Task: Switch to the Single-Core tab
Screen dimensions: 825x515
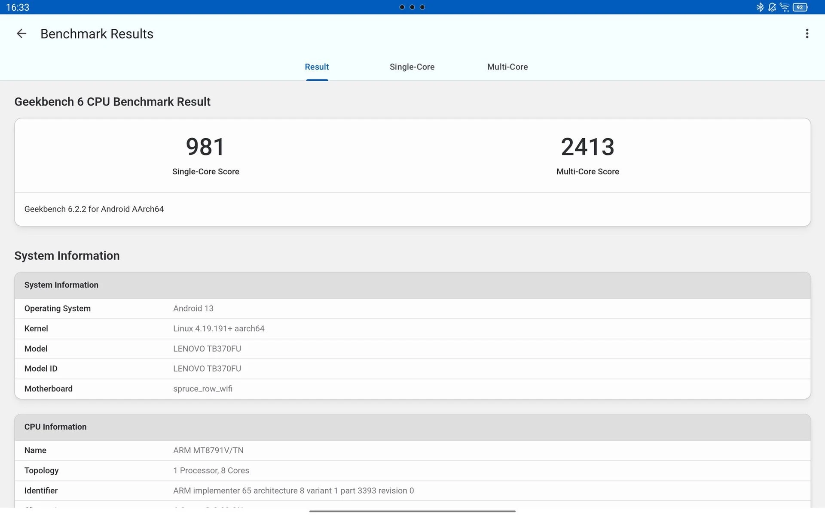Action: pos(412,67)
